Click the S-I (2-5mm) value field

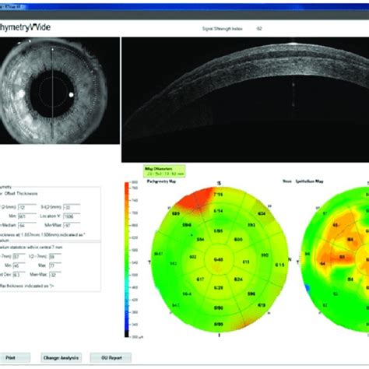point(72,207)
